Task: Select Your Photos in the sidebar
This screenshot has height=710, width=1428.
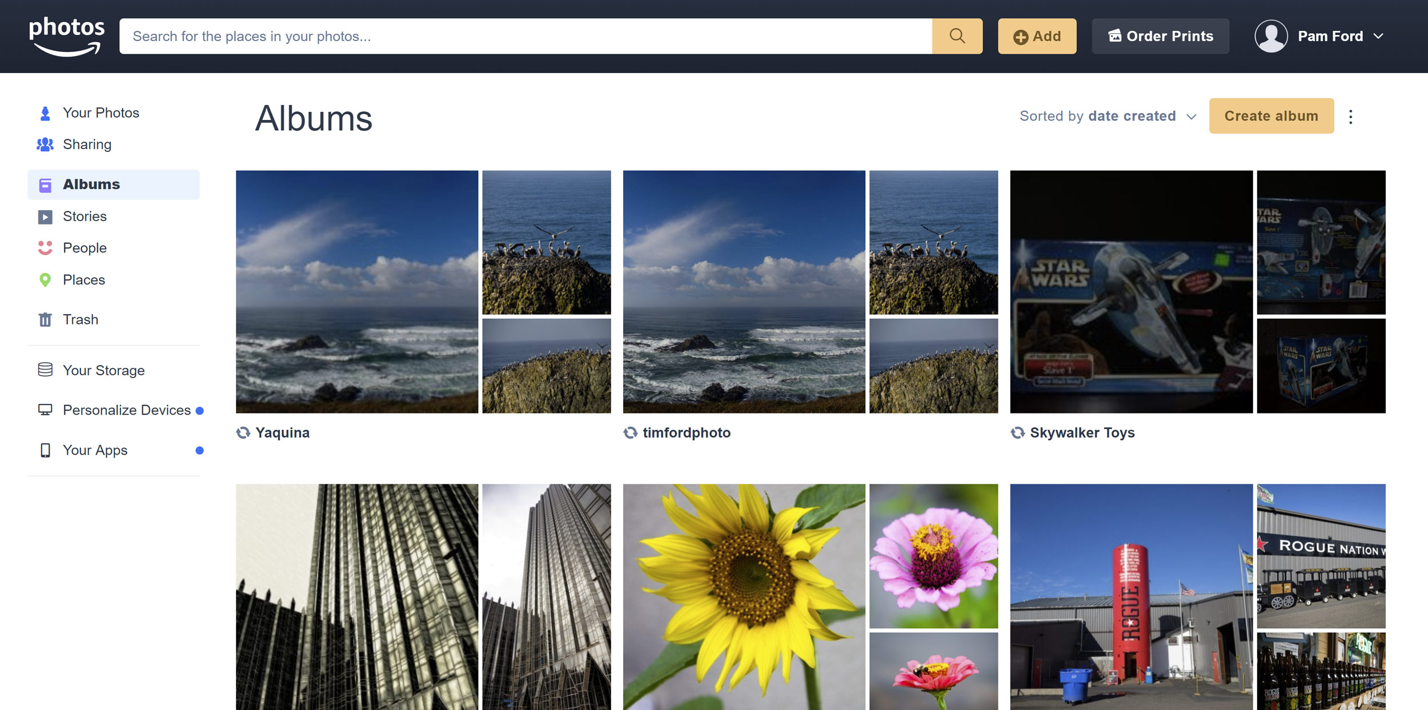Action: point(101,113)
